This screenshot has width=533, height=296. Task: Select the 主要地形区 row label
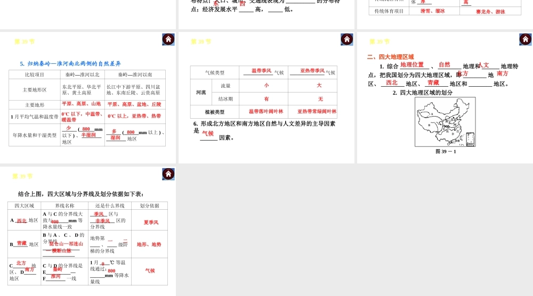tap(35, 90)
